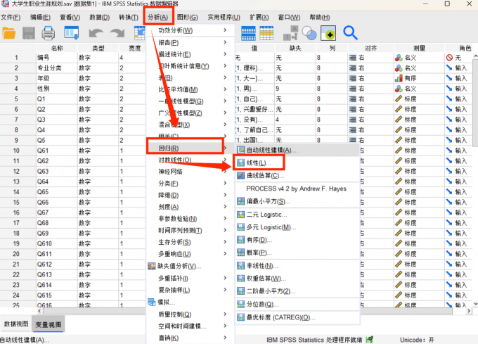Click the redo arrow icon
The height and width of the screenshot is (344, 478).
(x=117, y=33)
